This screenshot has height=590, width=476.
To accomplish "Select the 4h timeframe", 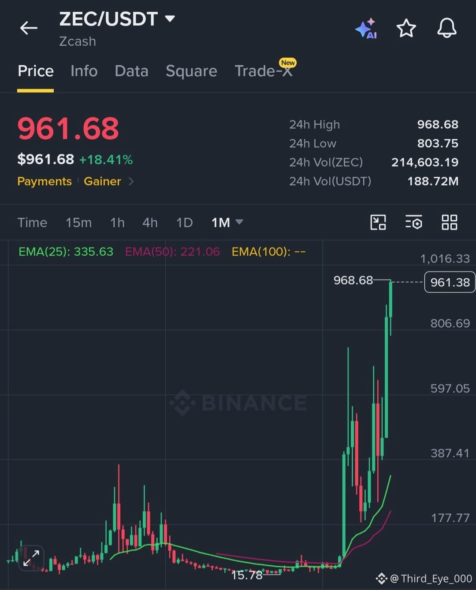I will pos(150,222).
